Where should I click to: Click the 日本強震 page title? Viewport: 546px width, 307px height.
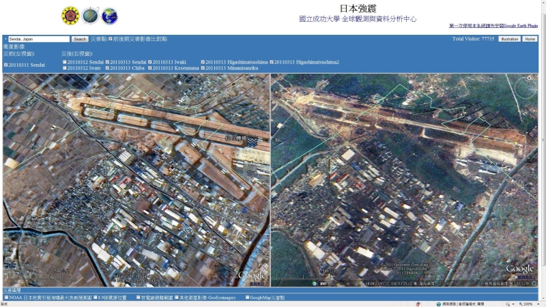coord(358,8)
